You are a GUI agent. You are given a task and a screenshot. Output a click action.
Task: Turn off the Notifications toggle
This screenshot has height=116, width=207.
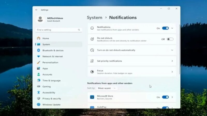tap(165, 28)
